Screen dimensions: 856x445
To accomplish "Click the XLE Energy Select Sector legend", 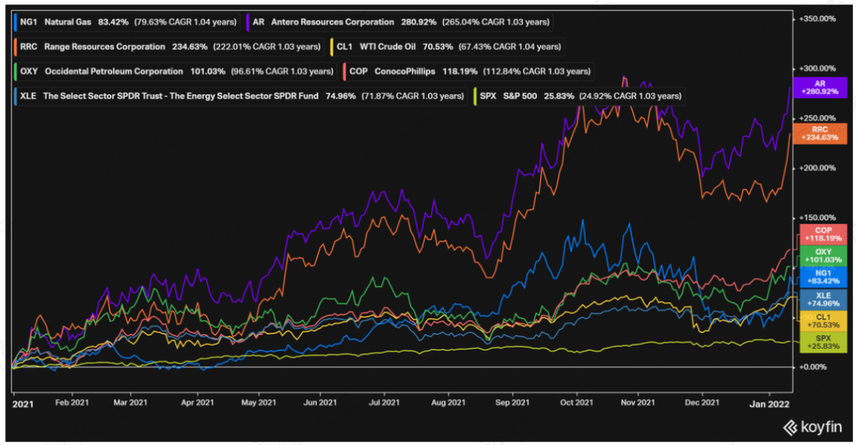I will pos(240,96).
